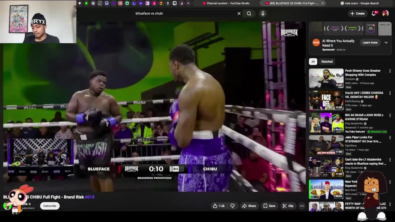Open the gray A pinned tab

93,3
